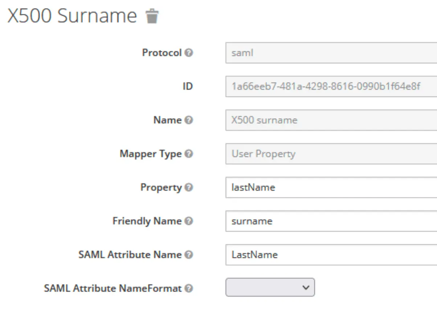Image resolution: width=437 pixels, height=318 pixels.
Task: Show help tooltip for SAML Attribute Name
Action: click(188, 255)
